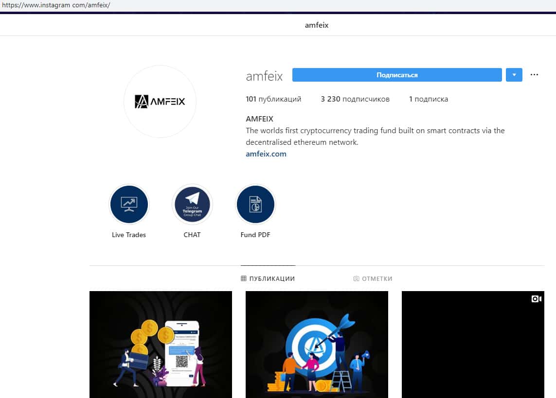Image resolution: width=556 pixels, height=398 pixels.
Task: View the 3 230 подписчиков followers list
Action: point(355,99)
